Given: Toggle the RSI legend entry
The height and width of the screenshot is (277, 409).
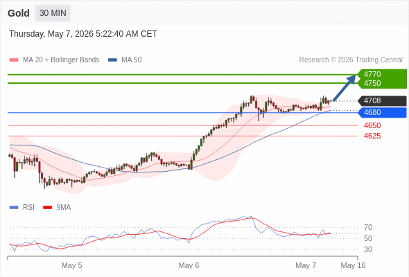Looking at the screenshot, I should click(x=22, y=208).
